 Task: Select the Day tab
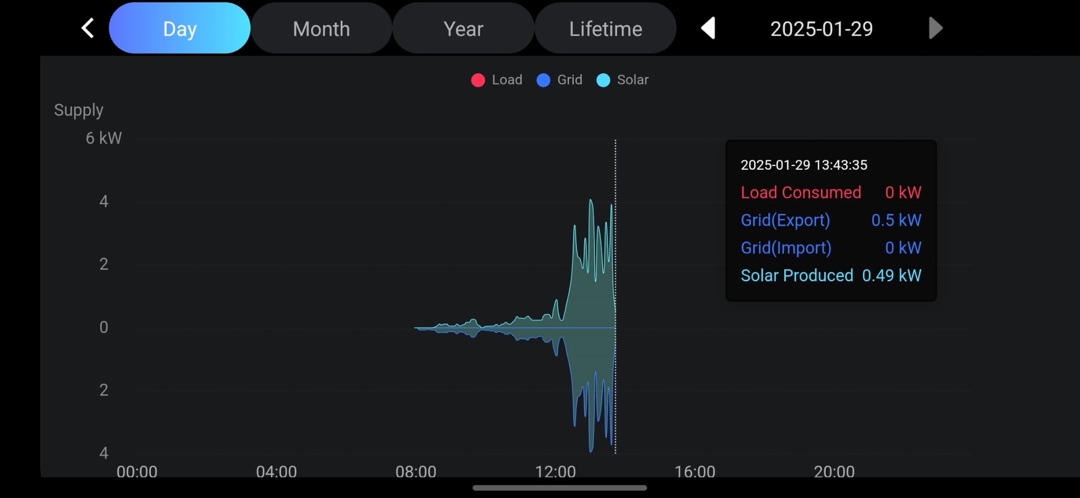[x=179, y=28]
